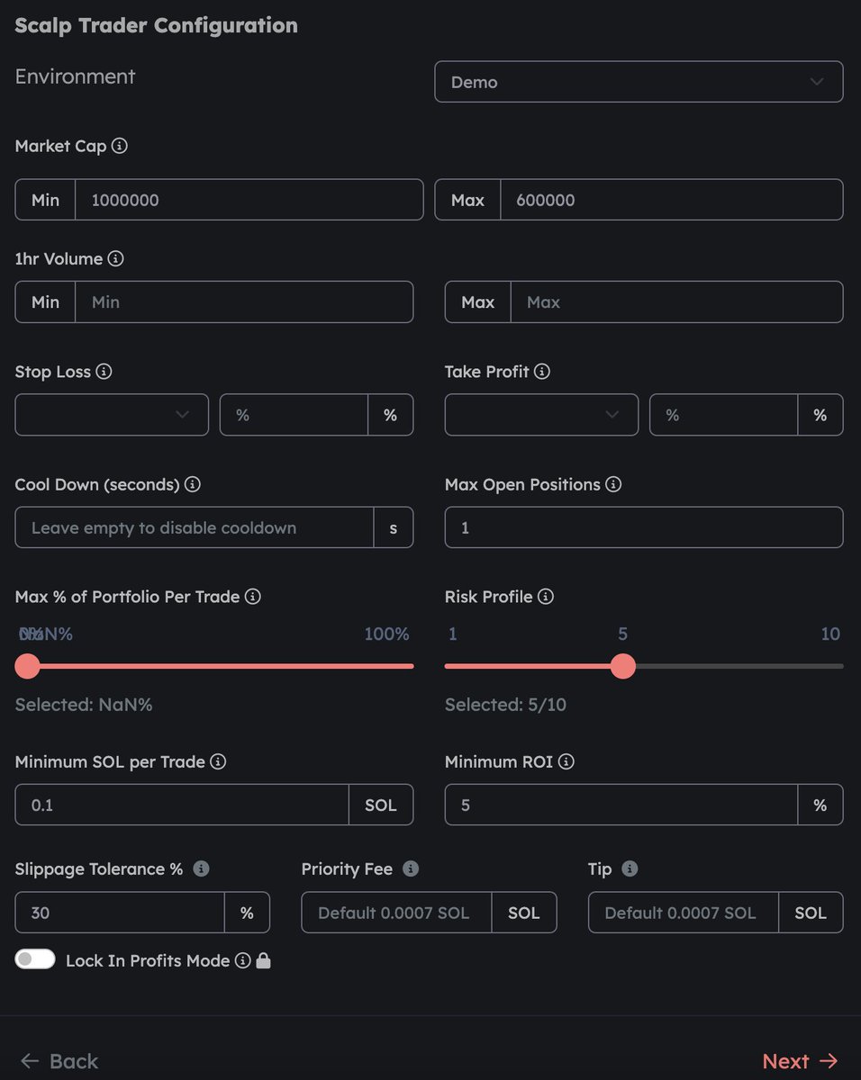861x1080 pixels.
Task: Select the Minimum ROI field
Action: point(621,805)
